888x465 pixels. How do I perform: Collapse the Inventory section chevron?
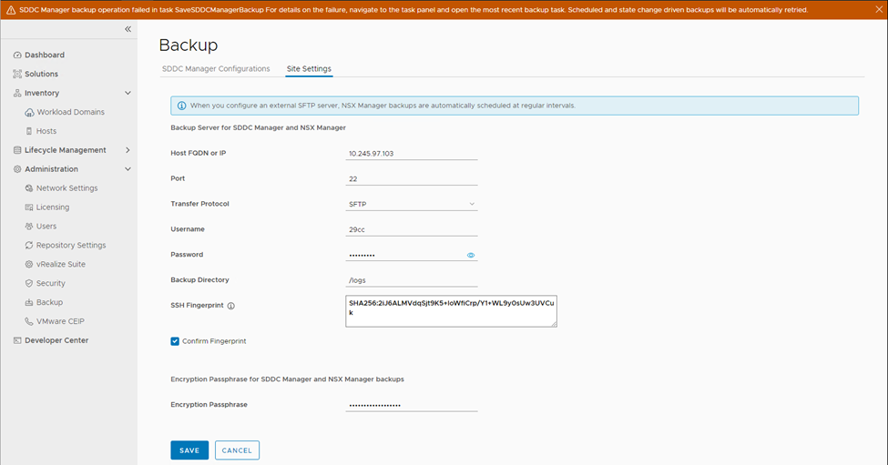[x=128, y=93]
